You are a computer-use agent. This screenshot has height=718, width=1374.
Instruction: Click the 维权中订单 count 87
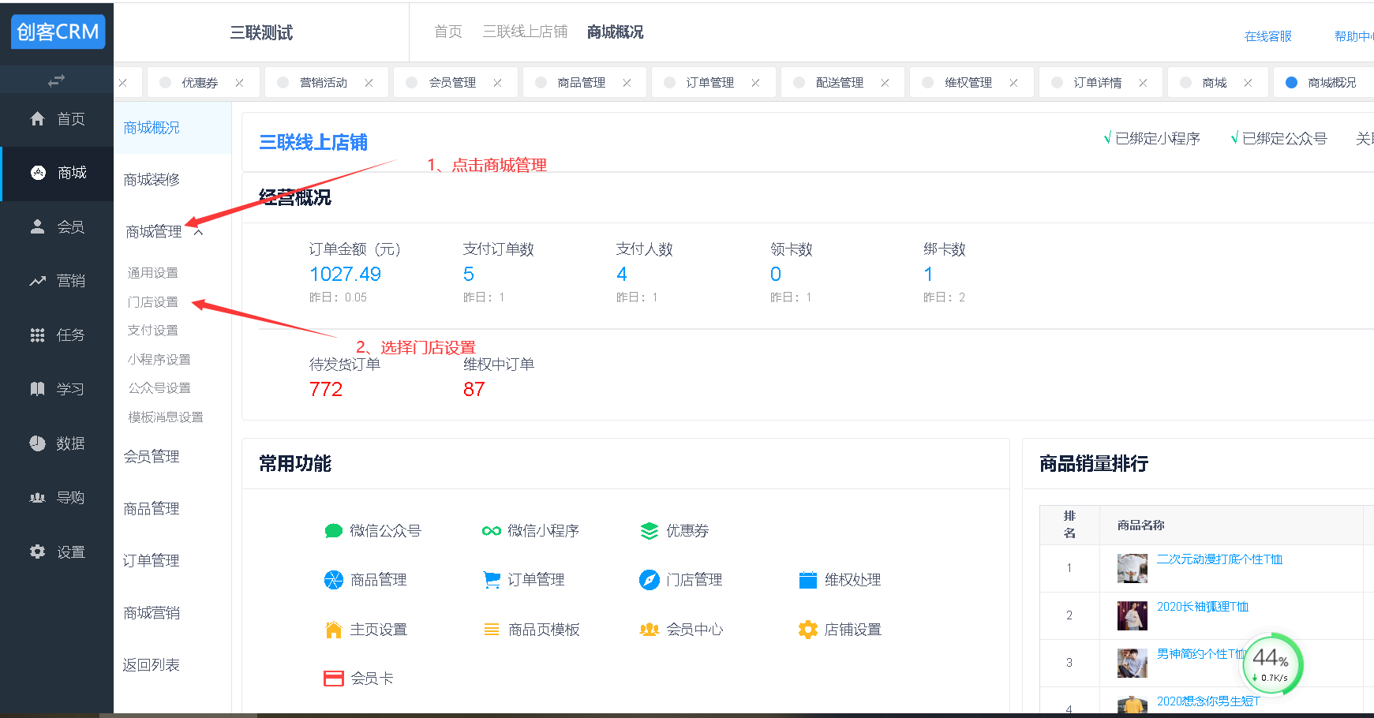tap(474, 390)
